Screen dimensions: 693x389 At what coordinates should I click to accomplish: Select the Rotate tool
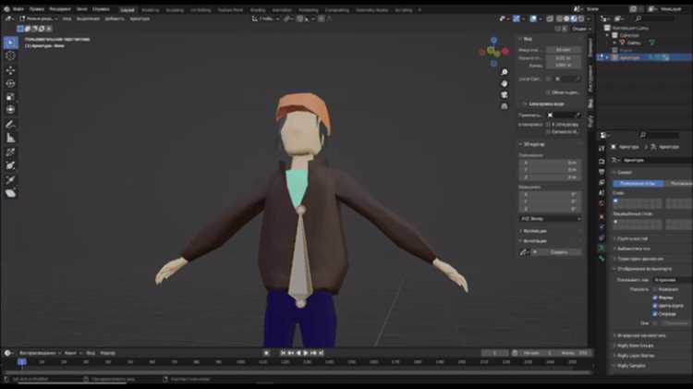10,83
